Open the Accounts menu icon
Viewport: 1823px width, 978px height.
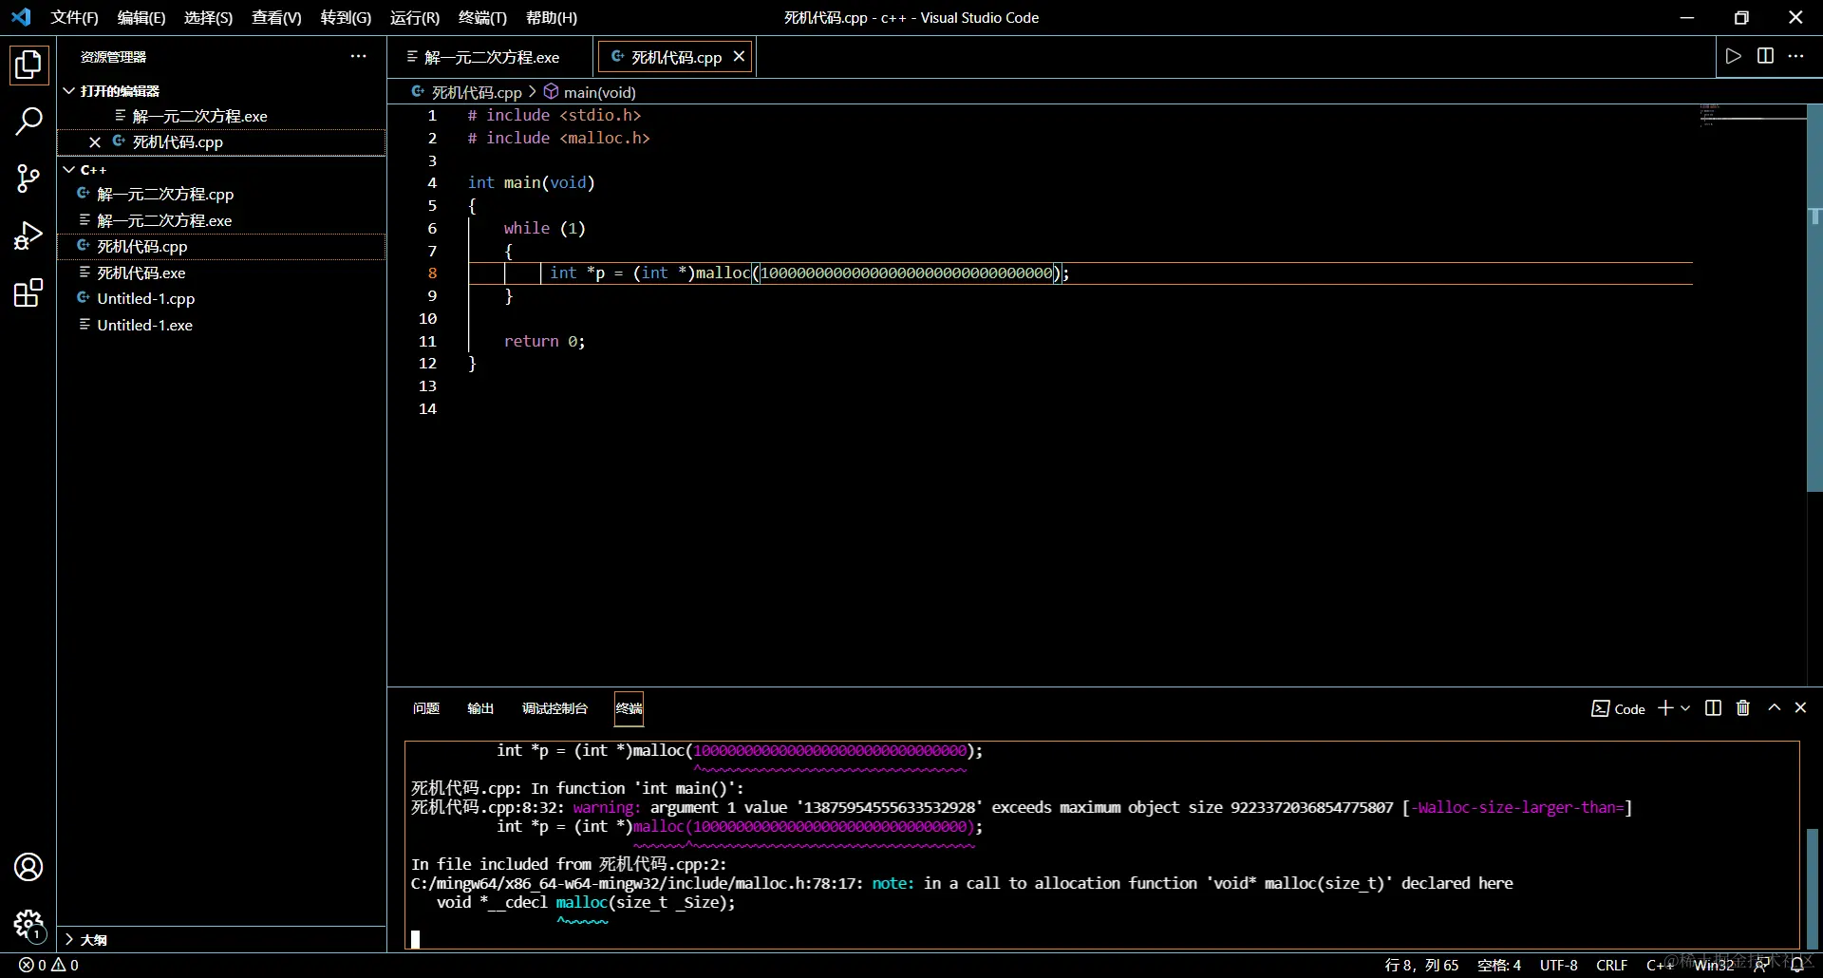point(28,867)
